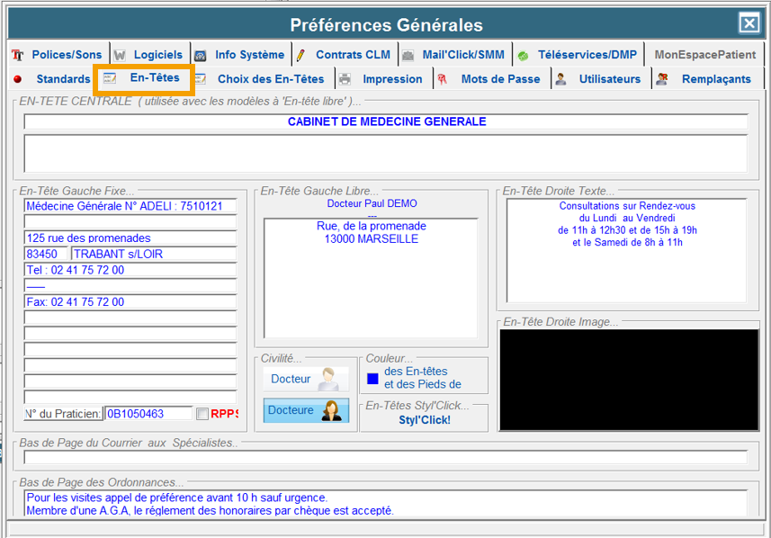Click the blue header color swatch
Image resolution: width=771 pixels, height=538 pixels.
tap(372, 379)
